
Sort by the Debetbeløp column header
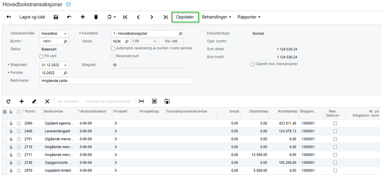(x=259, y=111)
